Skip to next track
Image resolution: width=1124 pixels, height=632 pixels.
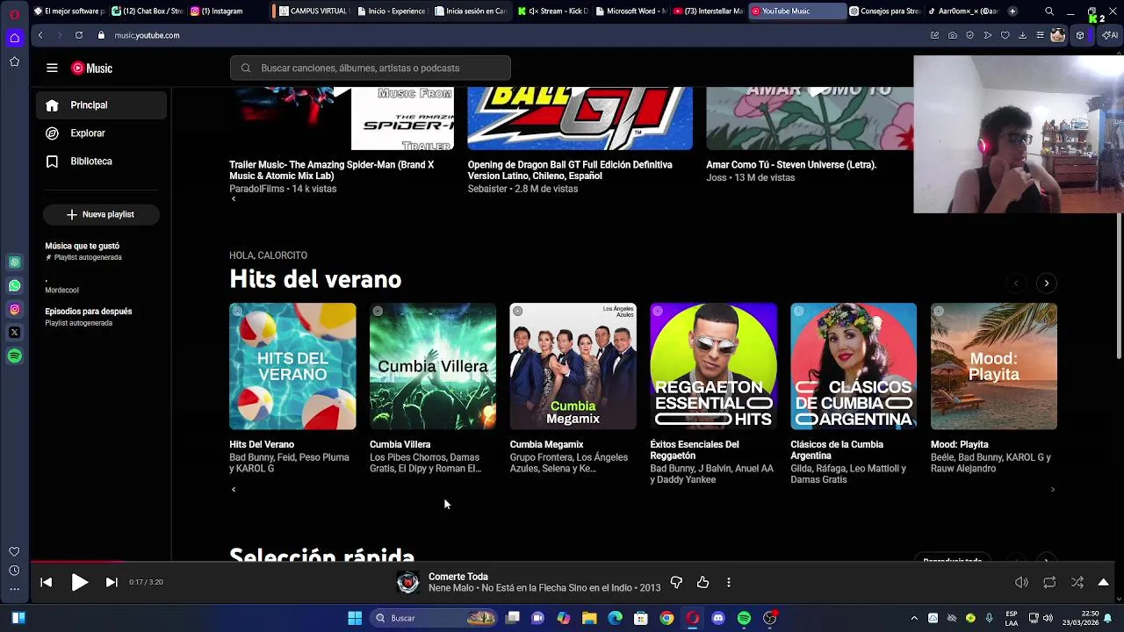pos(112,582)
